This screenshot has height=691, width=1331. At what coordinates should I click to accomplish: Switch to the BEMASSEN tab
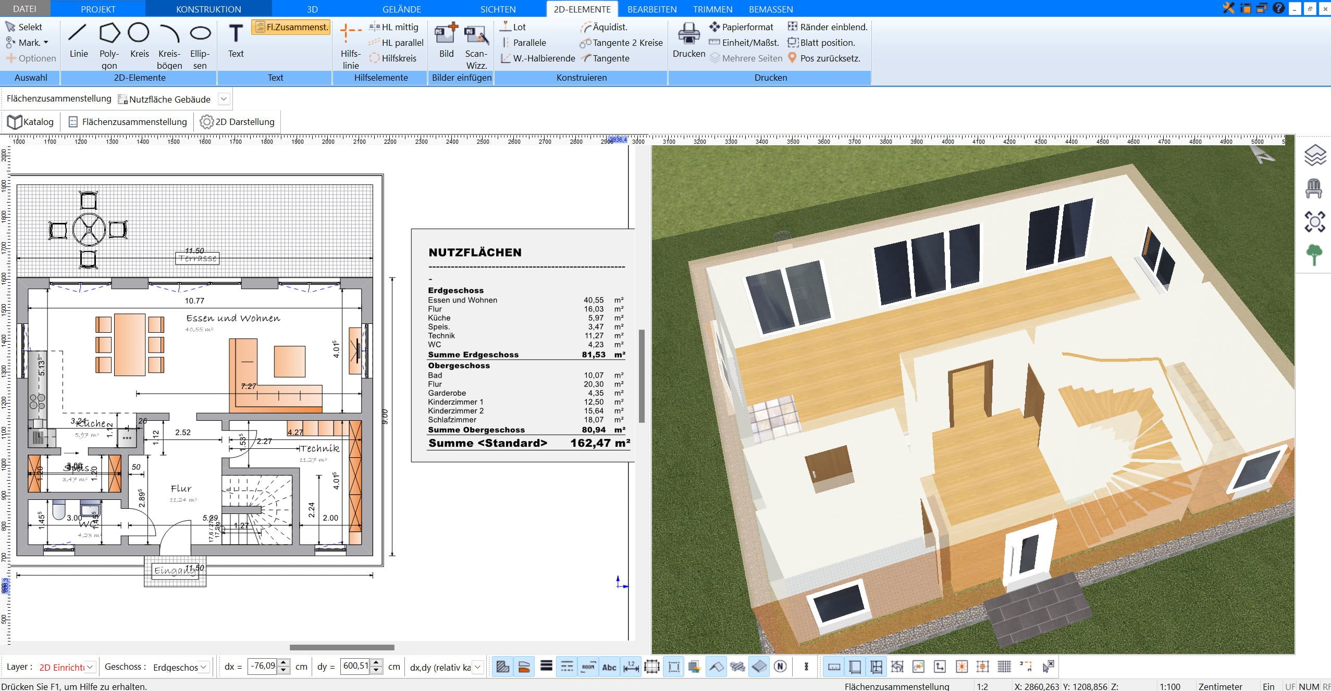coord(771,9)
